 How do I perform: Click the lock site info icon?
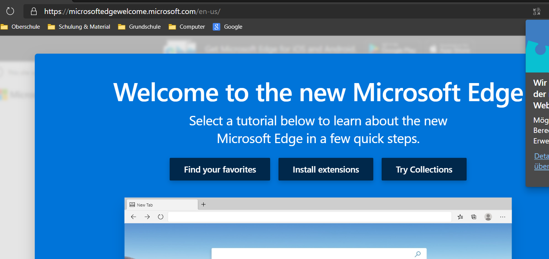click(34, 11)
